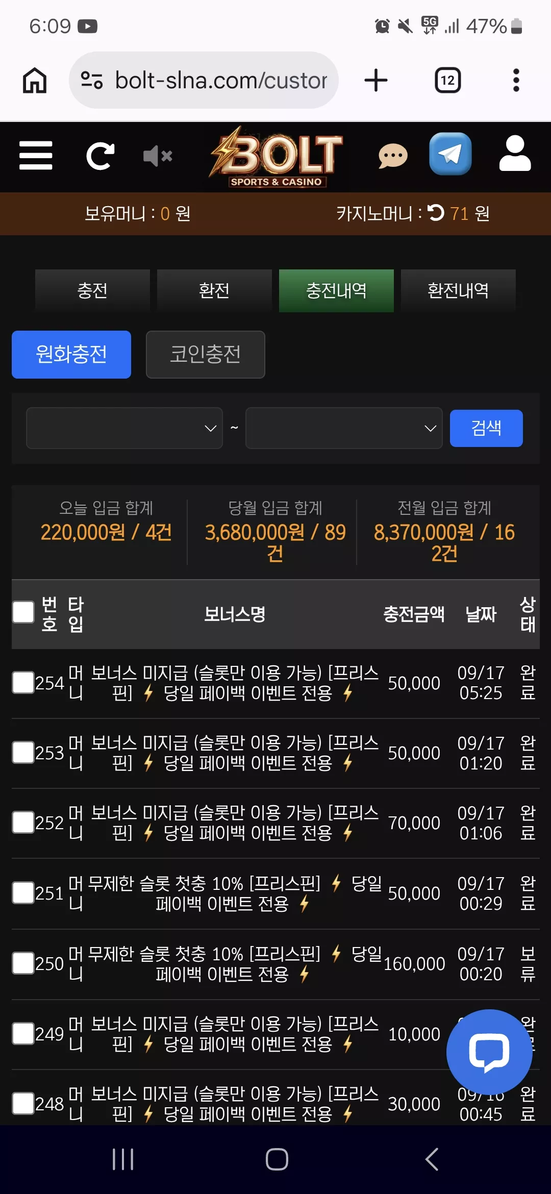
Task: Tap the page refresh arrow icon
Action: point(100,156)
